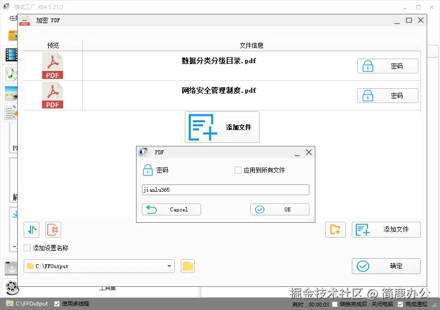Viewport: 440px width, 310px height.
Task: Click the file name 网络安全管理制度.pdf
Action: click(219, 90)
